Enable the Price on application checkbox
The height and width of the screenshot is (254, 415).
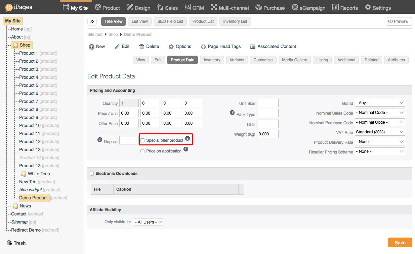click(143, 151)
